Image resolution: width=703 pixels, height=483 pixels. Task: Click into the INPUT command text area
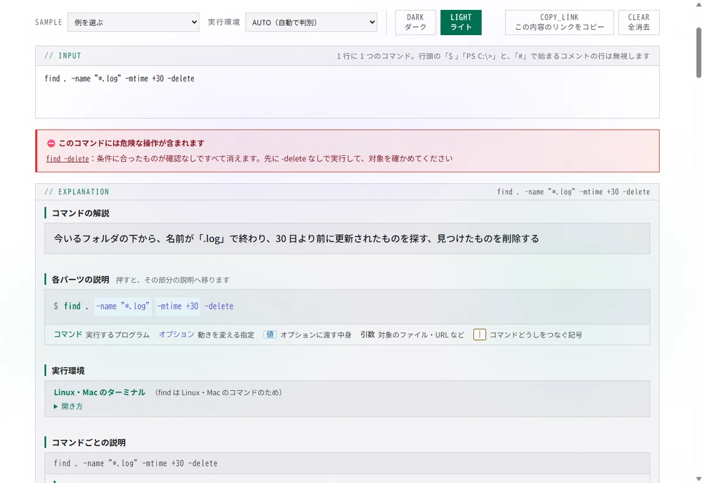[347, 91]
